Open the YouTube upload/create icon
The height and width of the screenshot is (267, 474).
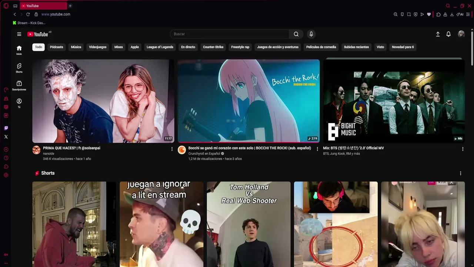click(x=438, y=34)
